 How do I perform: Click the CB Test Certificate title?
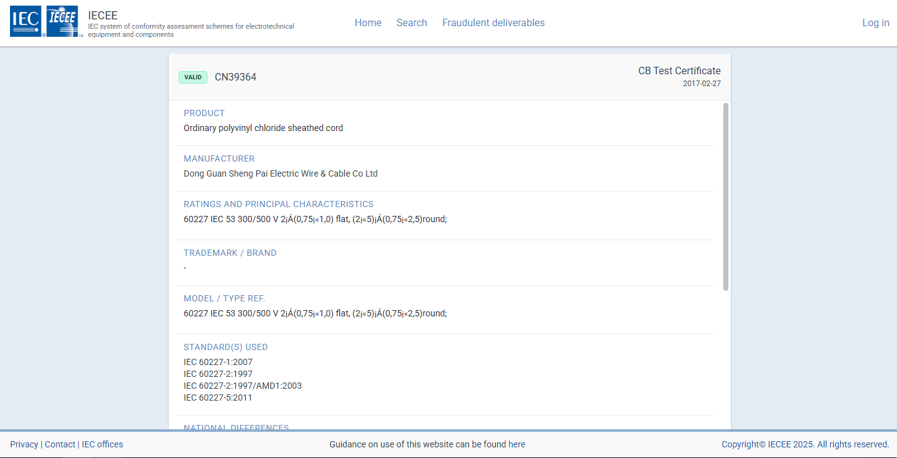click(679, 71)
